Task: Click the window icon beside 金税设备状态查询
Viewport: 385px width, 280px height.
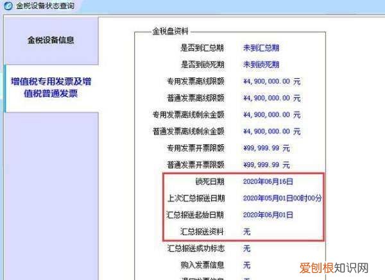Action: pyautogui.click(x=8, y=6)
